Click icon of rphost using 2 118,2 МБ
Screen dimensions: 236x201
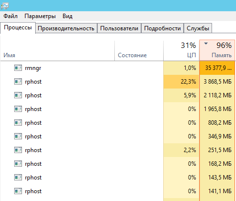pyautogui.click(x=18, y=95)
